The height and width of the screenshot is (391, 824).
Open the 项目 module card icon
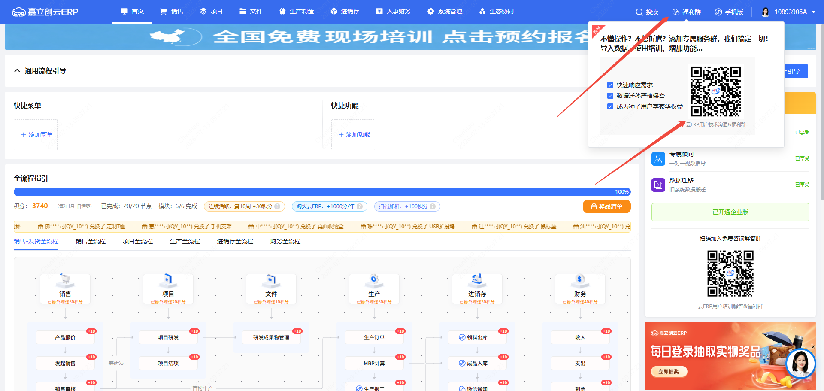coord(168,280)
